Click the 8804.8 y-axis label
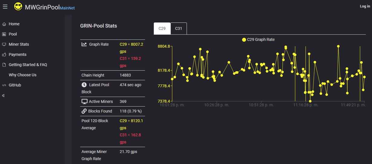Viewport: 372px width, 164px height. point(164,47)
